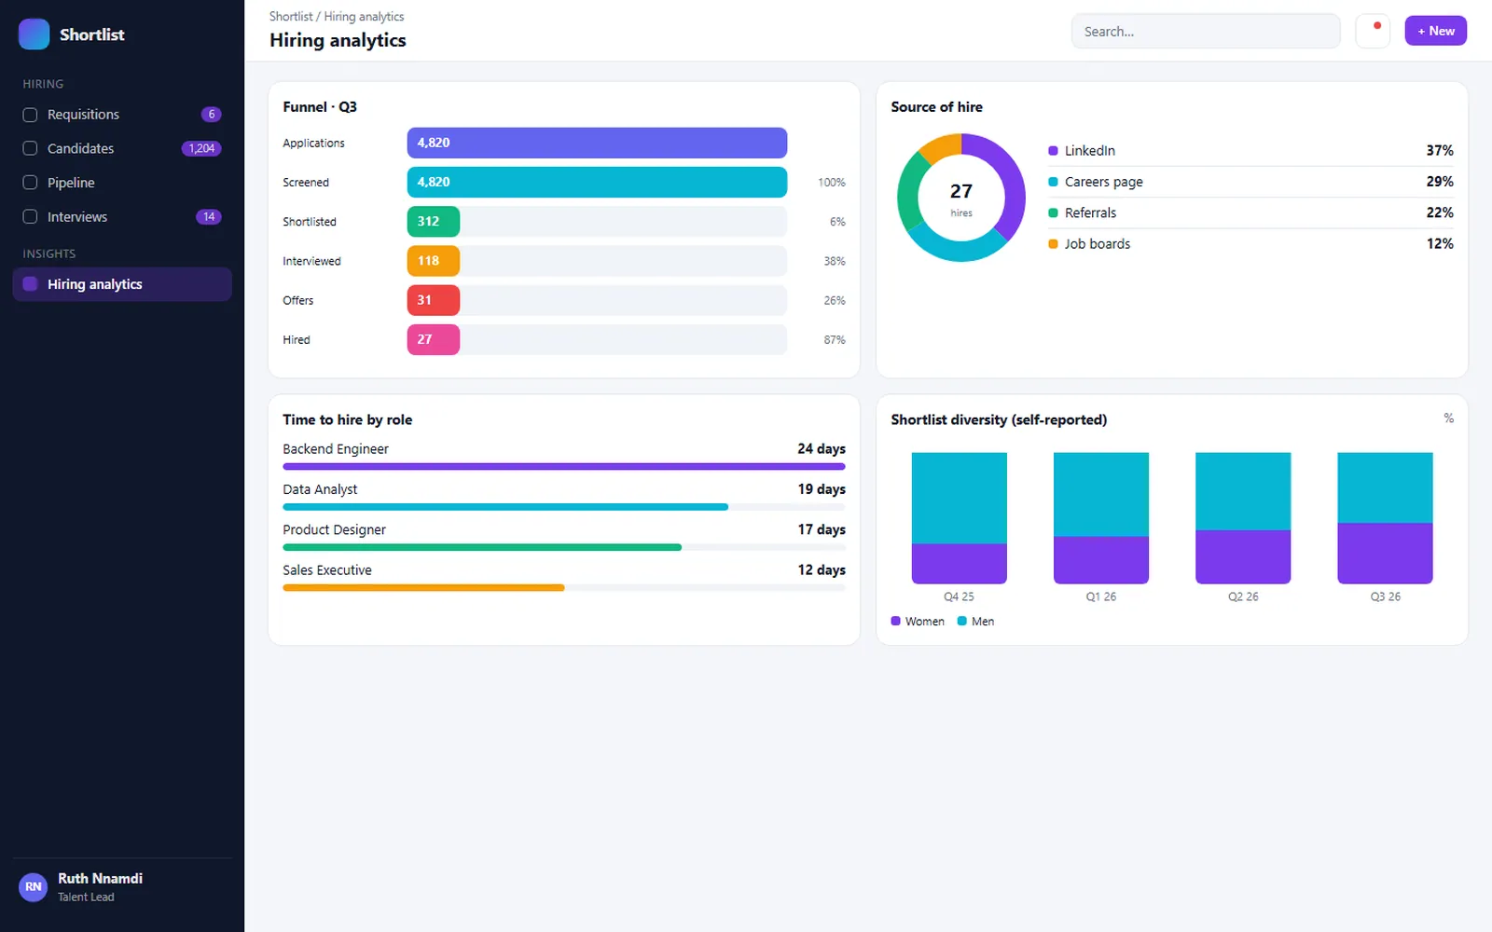Image resolution: width=1492 pixels, height=932 pixels.
Task: Click the Offers 31 bar
Action: pos(433,300)
